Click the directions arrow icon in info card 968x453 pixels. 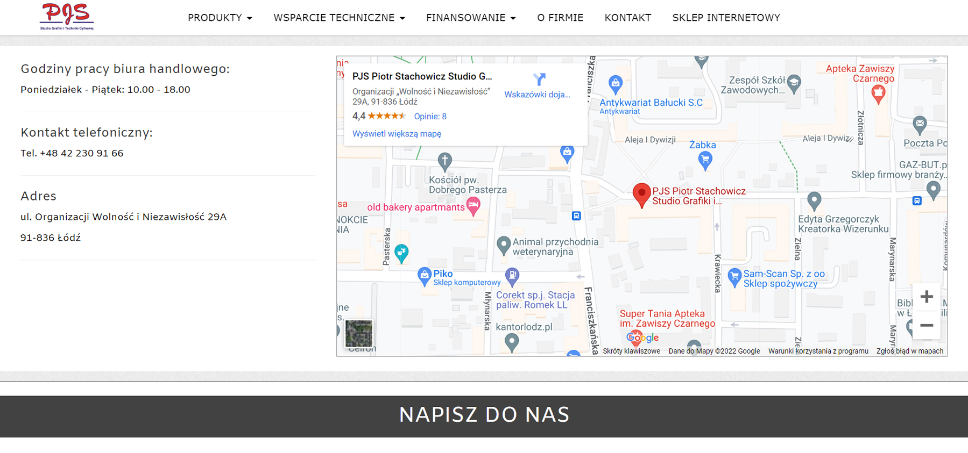point(539,80)
